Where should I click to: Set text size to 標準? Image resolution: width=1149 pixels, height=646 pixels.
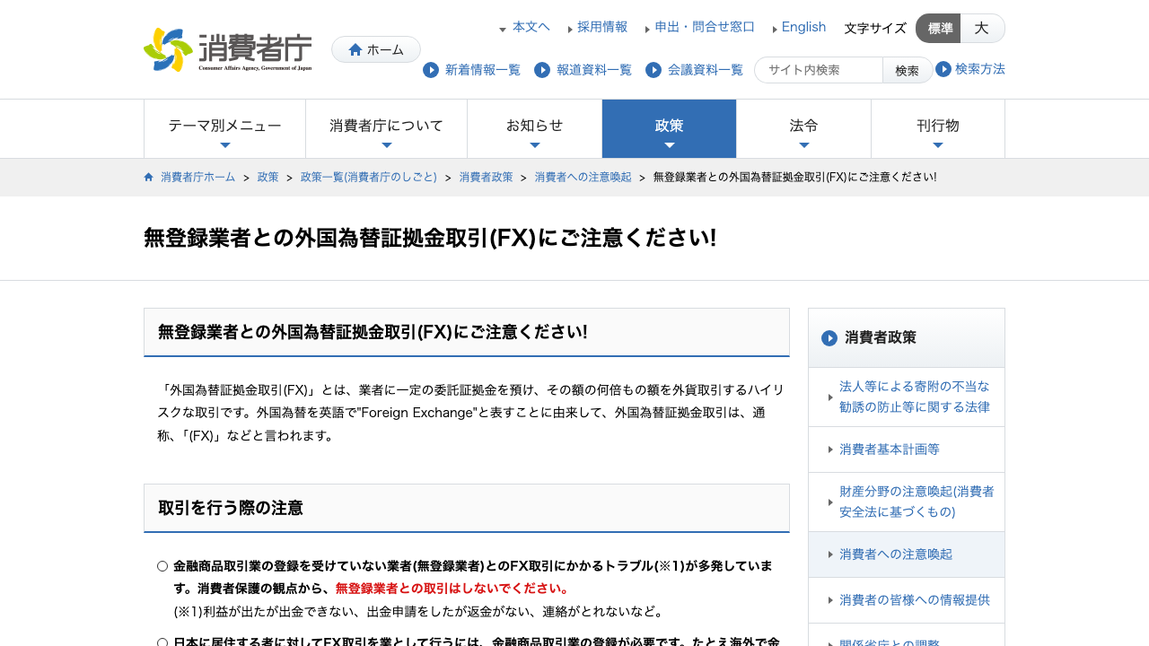click(938, 28)
